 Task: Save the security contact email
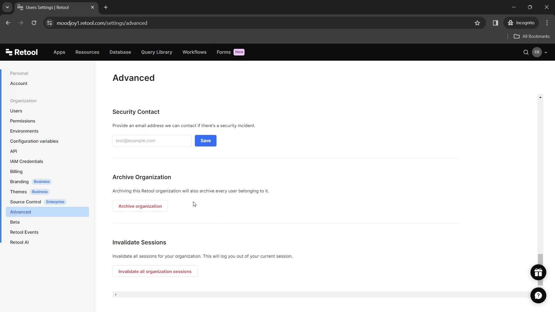pos(206,141)
